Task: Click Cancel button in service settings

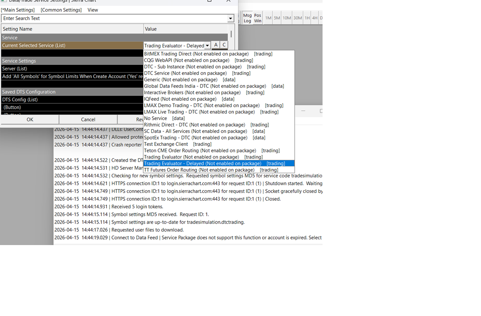Action: tap(88, 119)
